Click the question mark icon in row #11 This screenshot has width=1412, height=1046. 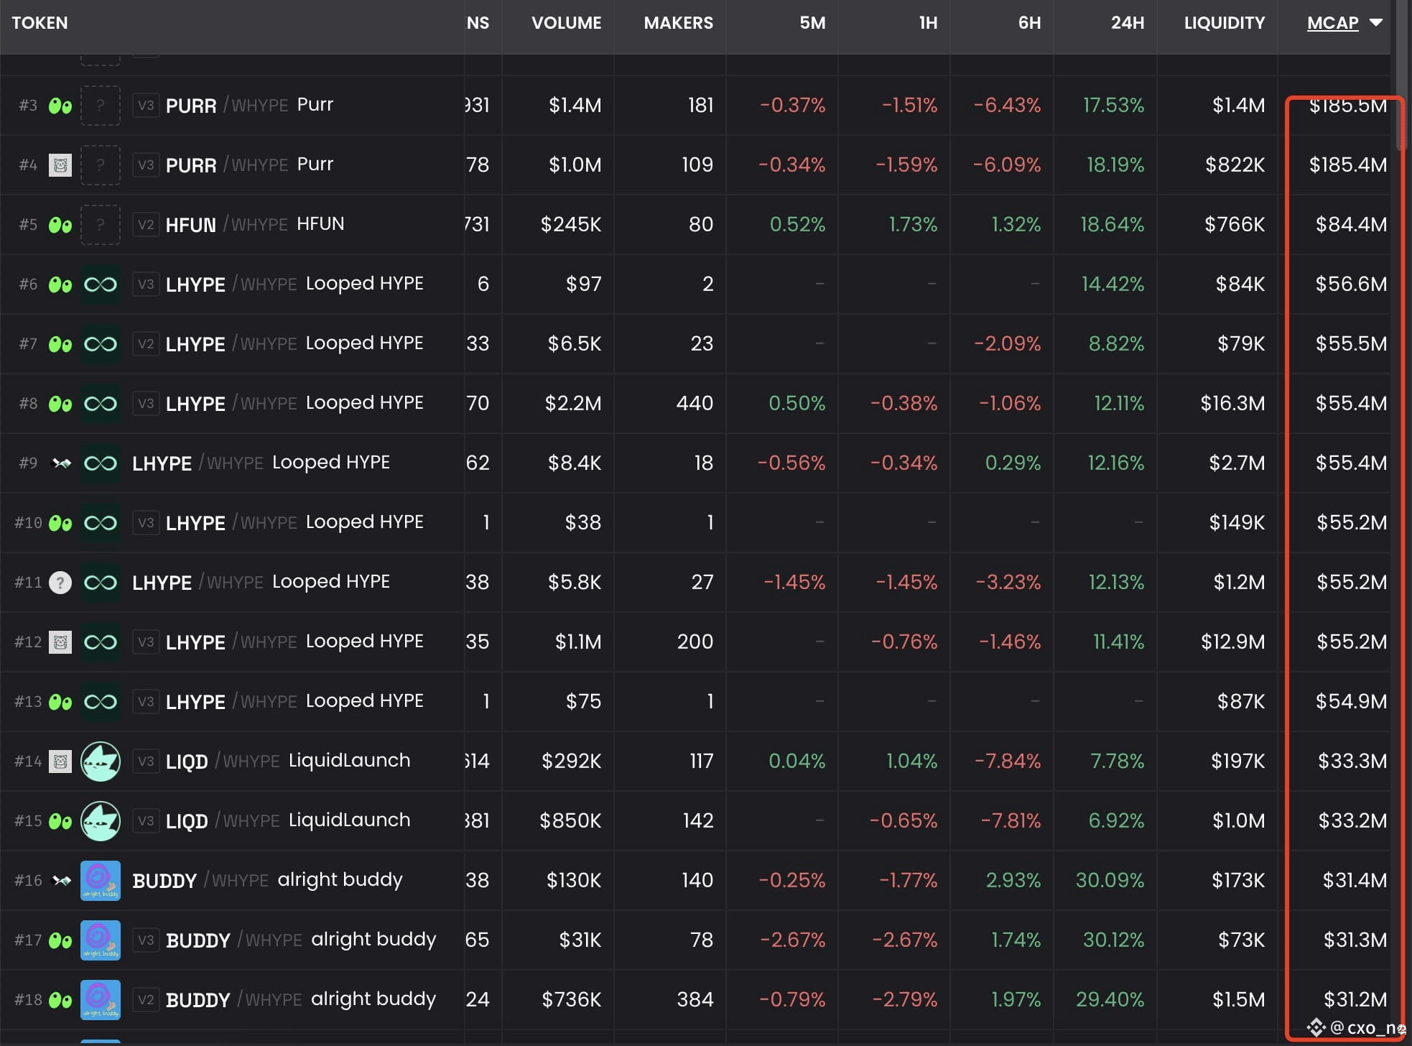coord(60,583)
